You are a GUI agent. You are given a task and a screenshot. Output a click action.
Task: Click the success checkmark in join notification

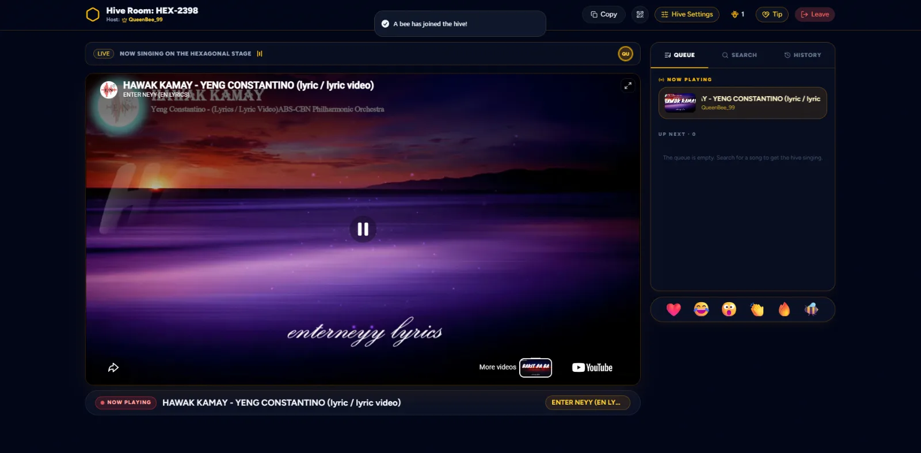tap(385, 24)
